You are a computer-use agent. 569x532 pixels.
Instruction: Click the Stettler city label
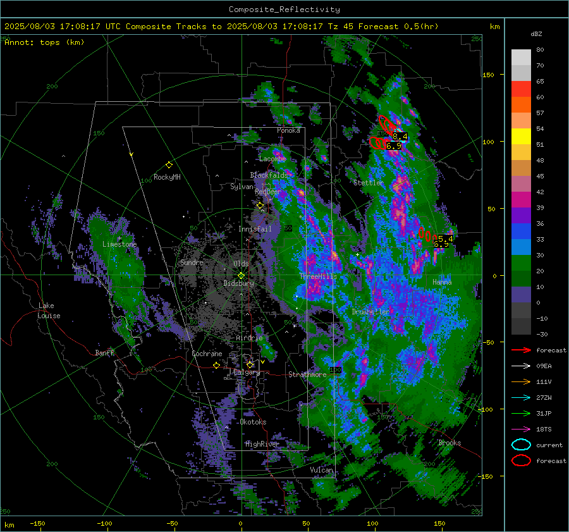coord(369,183)
